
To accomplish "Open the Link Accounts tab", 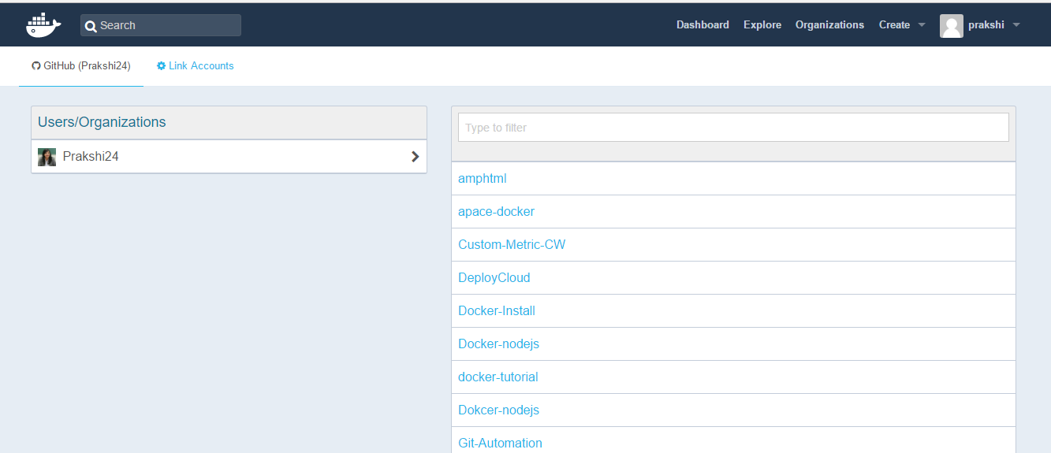I will point(196,66).
